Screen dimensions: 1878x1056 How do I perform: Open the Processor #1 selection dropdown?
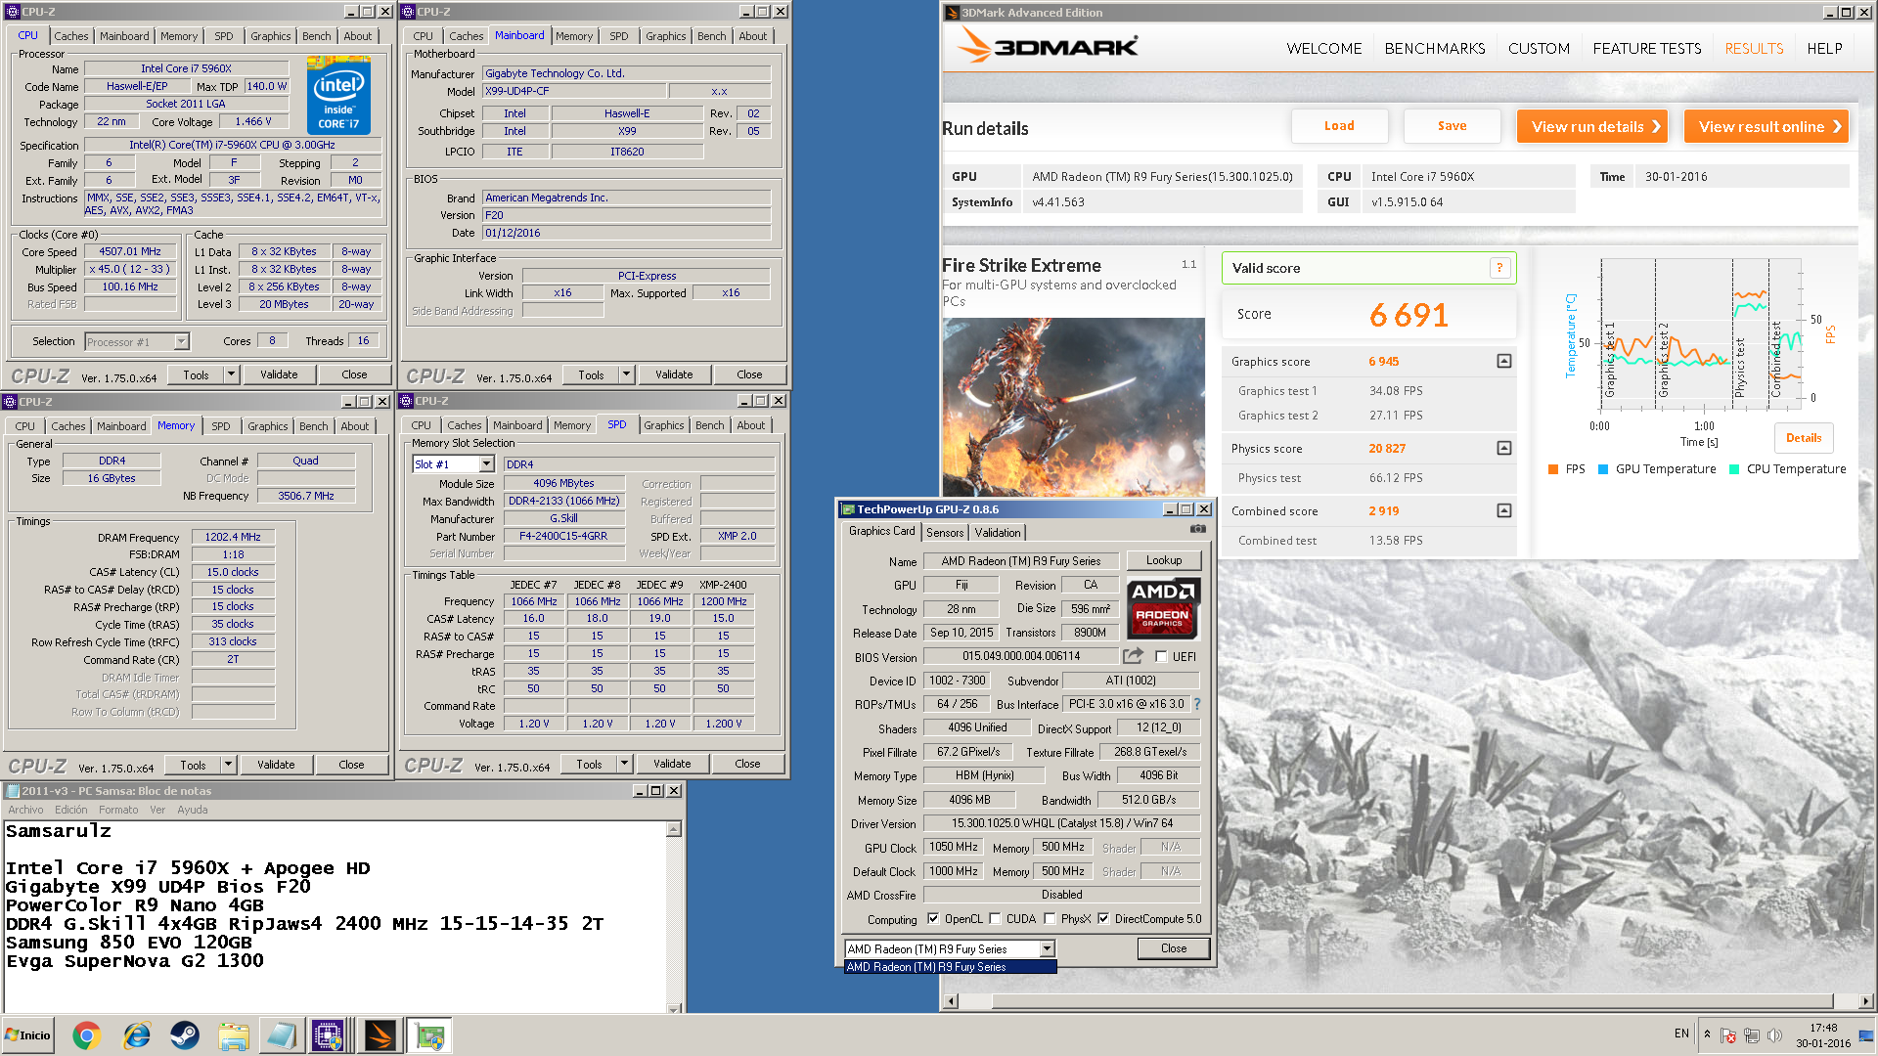point(181,341)
